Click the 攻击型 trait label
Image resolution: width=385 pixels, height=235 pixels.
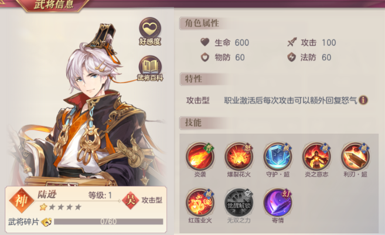pyautogui.click(x=198, y=100)
